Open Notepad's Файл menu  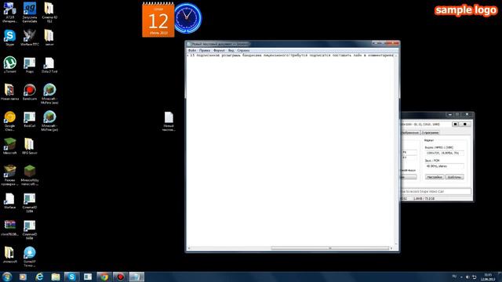[x=192, y=50]
